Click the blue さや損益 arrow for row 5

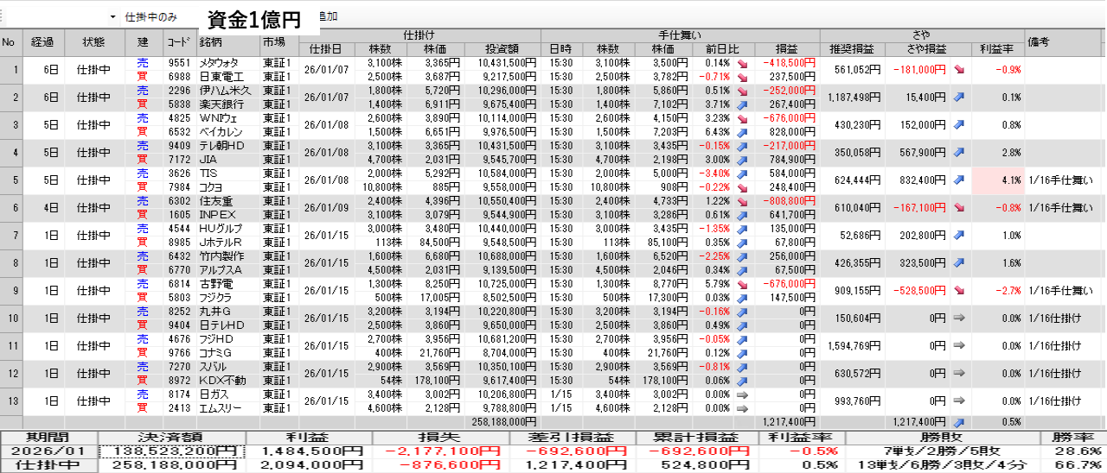(959, 180)
